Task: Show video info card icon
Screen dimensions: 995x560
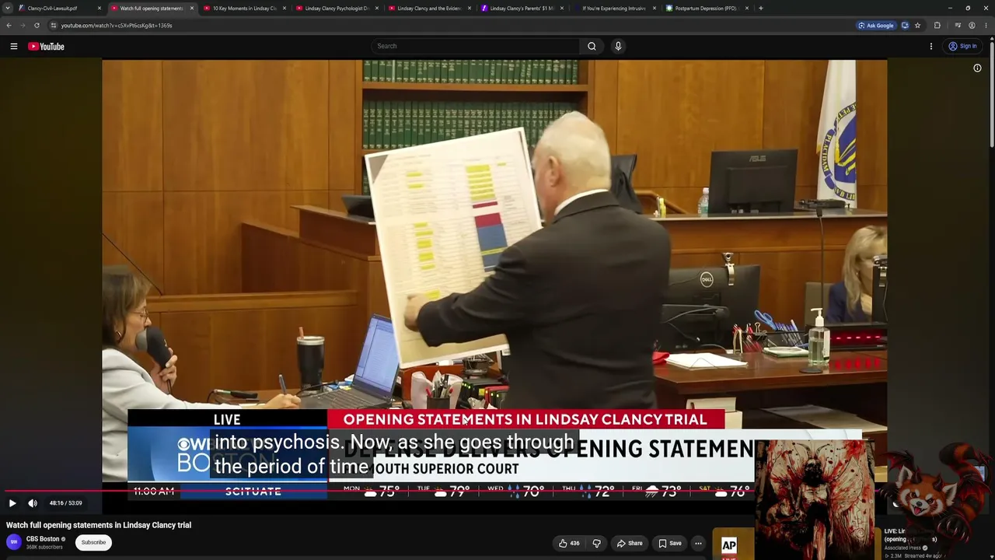Action: coord(977,68)
